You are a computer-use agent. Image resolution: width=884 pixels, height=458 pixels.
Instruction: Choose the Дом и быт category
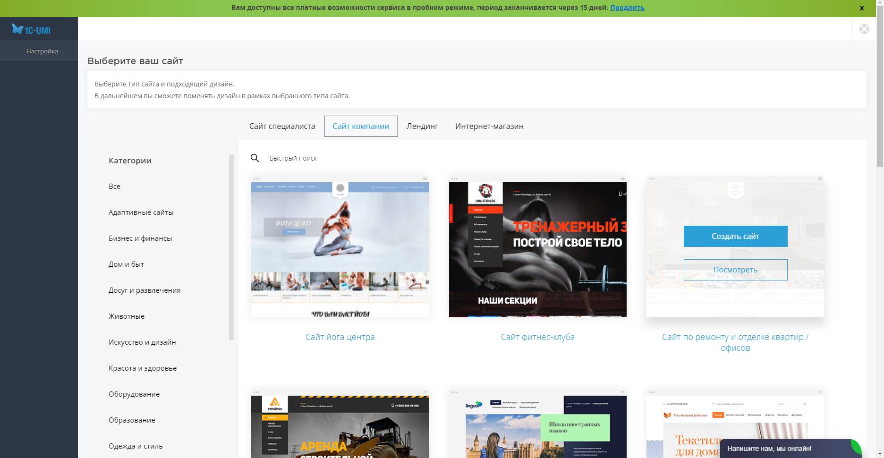tap(126, 264)
